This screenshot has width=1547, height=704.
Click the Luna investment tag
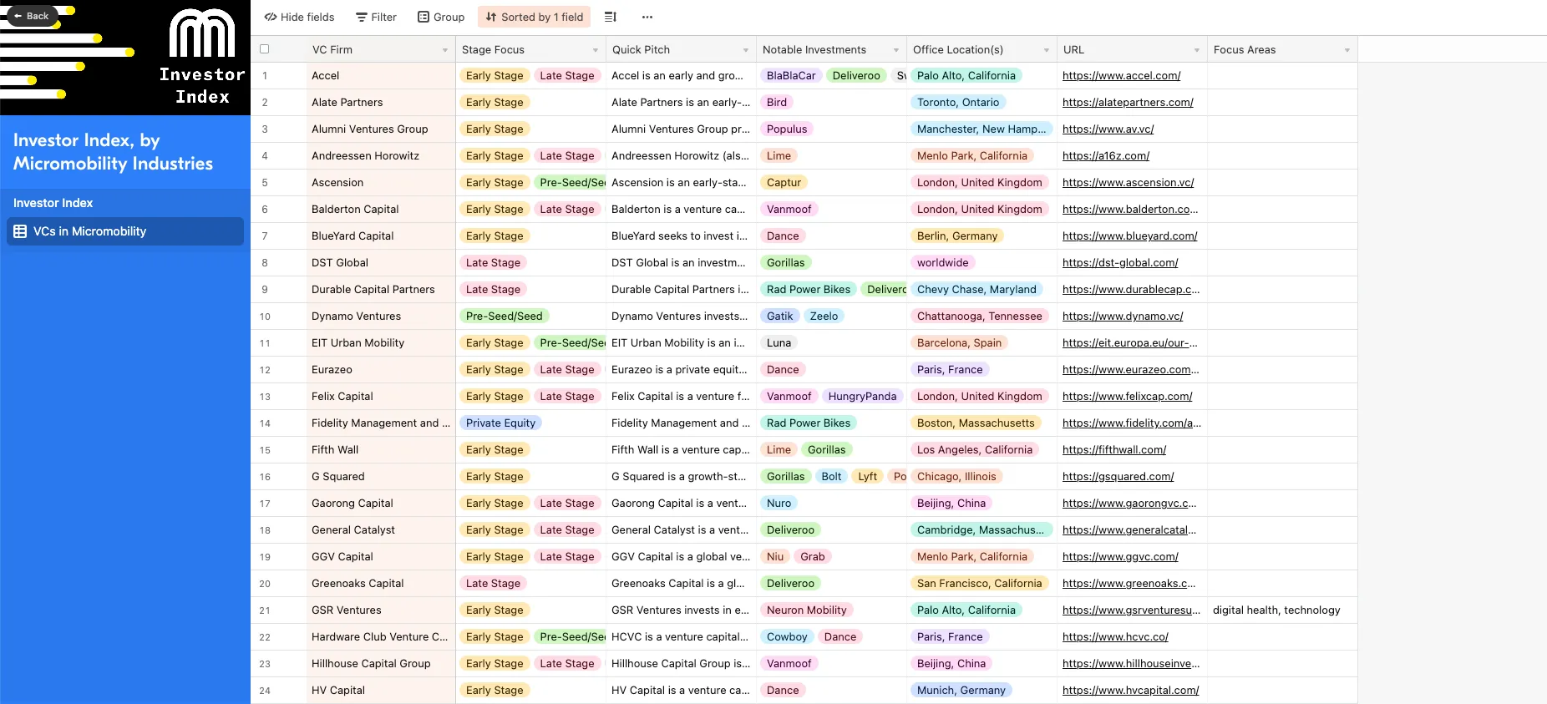(x=779, y=342)
